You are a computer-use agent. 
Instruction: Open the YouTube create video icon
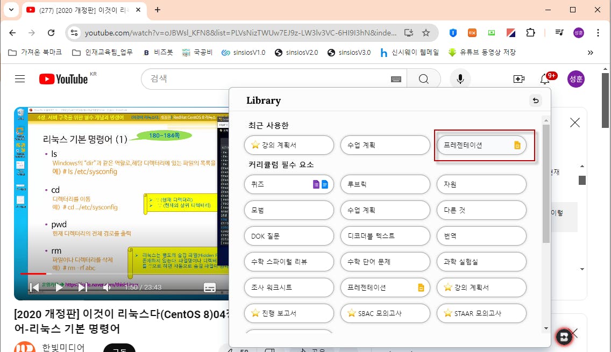tap(518, 79)
